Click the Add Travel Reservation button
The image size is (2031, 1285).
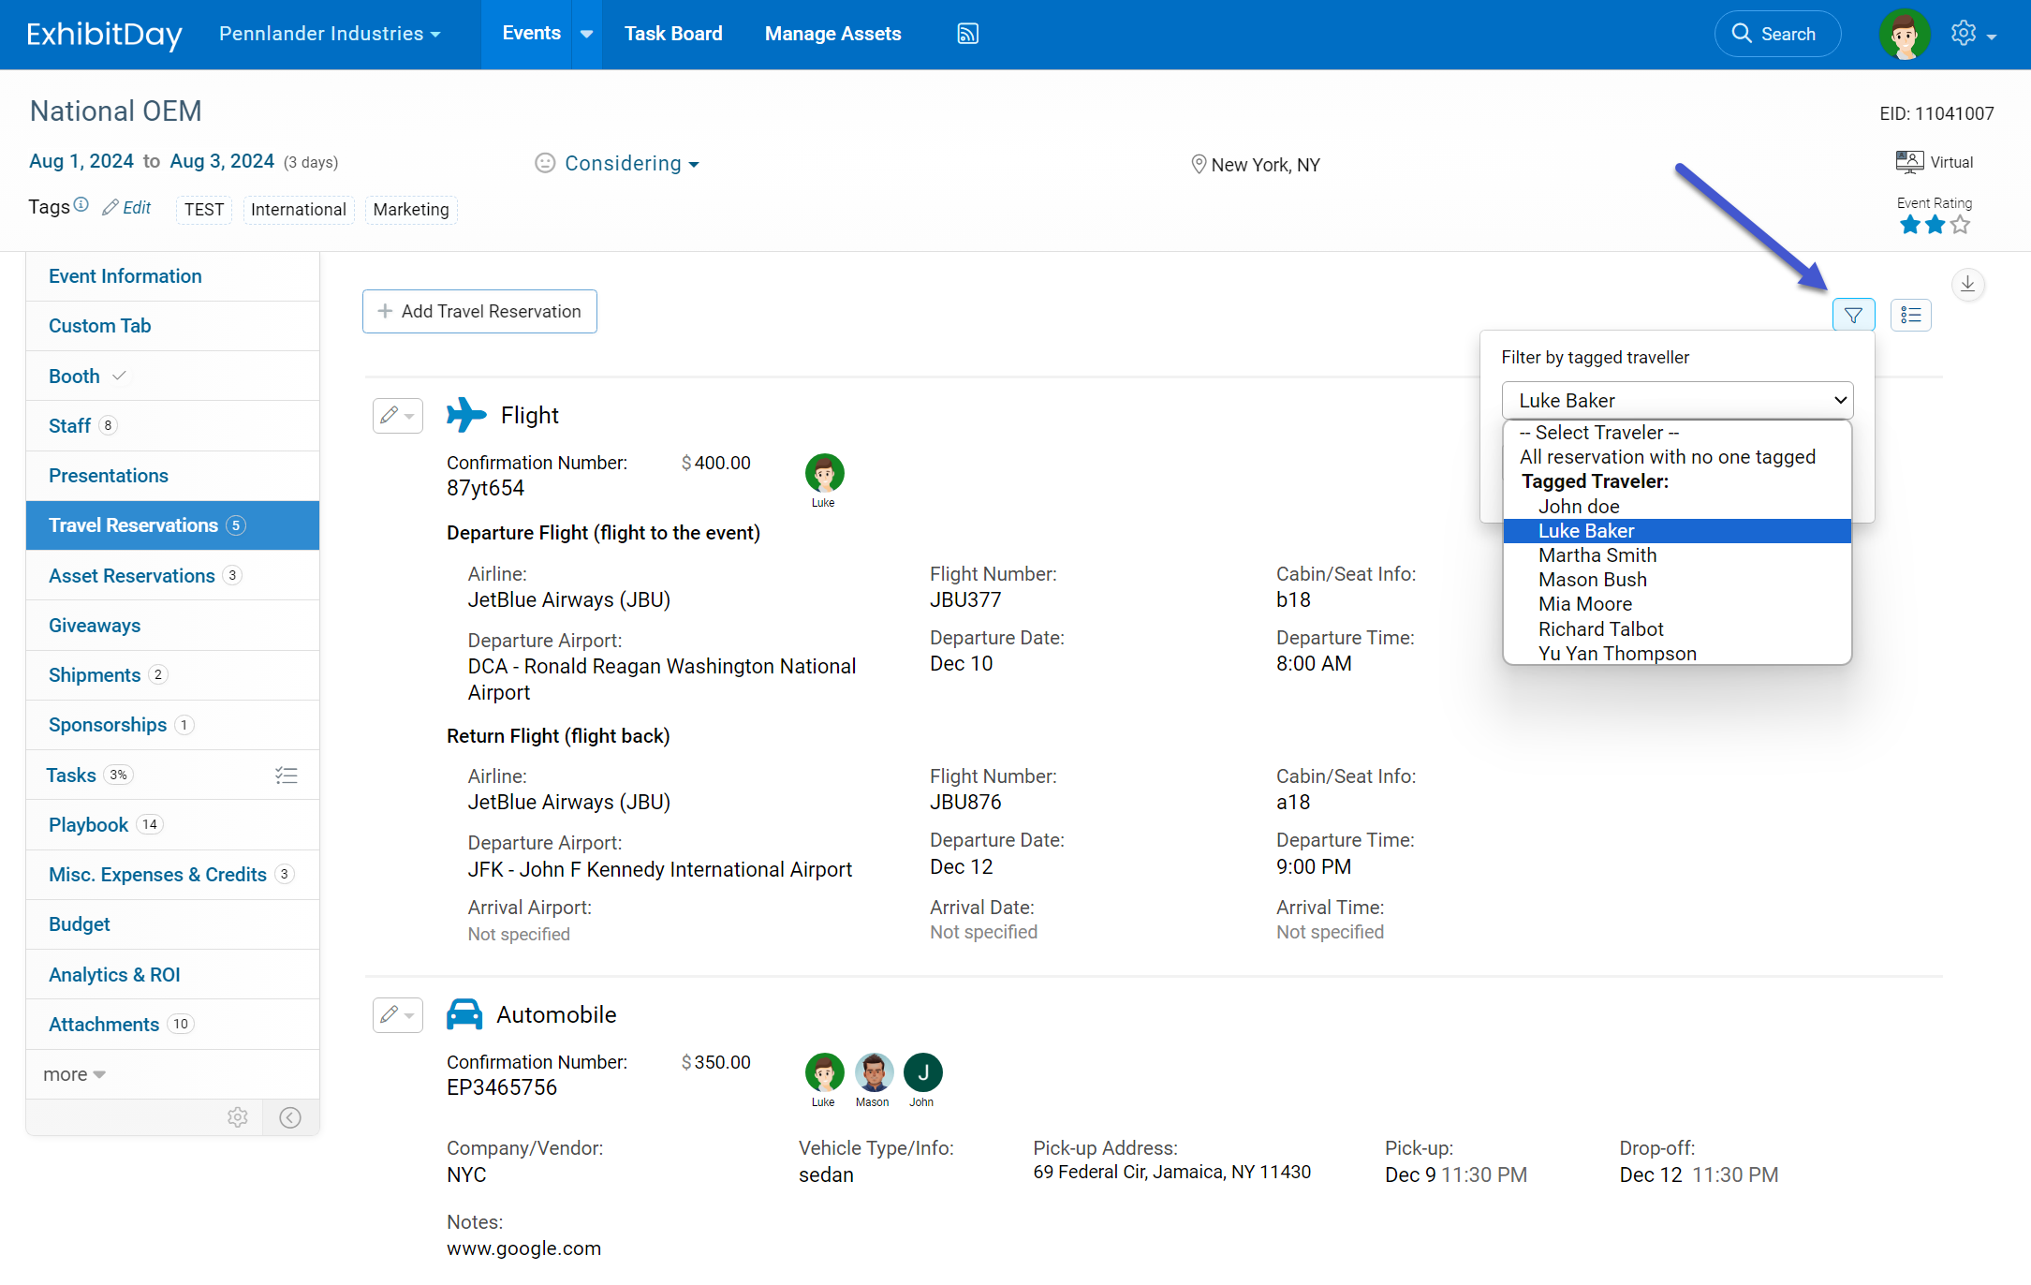tap(479, 311)
